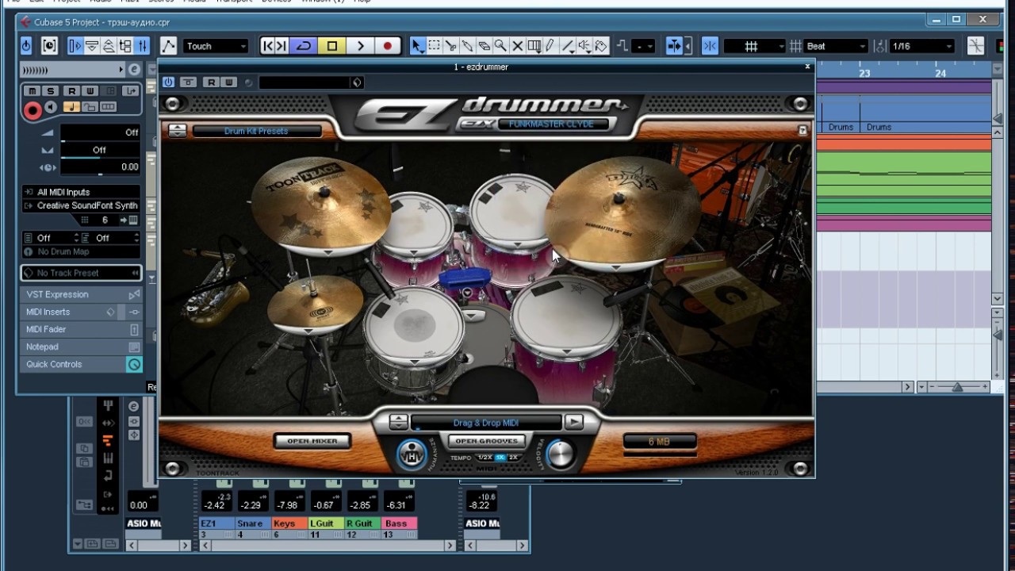Select the Mute X tool

pyautogui.click(x=518, y=46)
